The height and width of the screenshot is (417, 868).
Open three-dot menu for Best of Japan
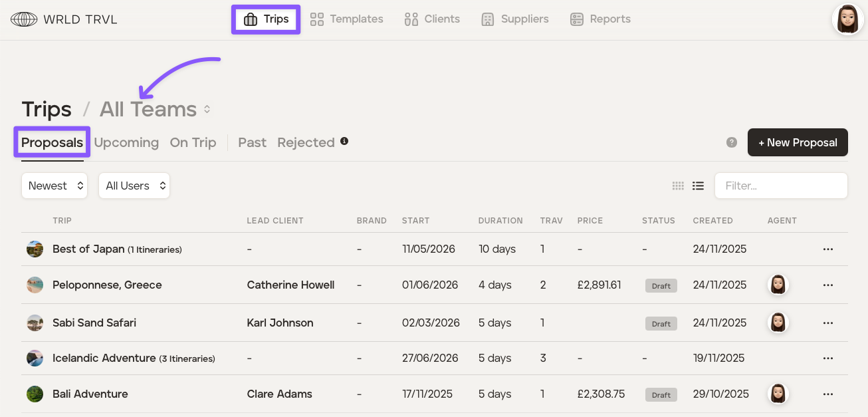[x=827, y=249]
